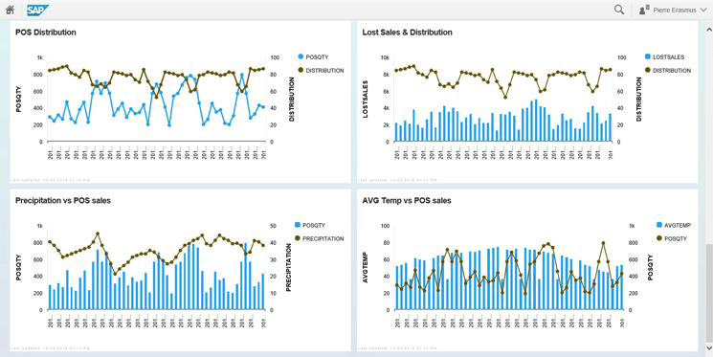The width and height of the screenshot is (713, 357).
Task: Click Last Updated text under AVG Temp chart
Action: [x=397, y=348]
